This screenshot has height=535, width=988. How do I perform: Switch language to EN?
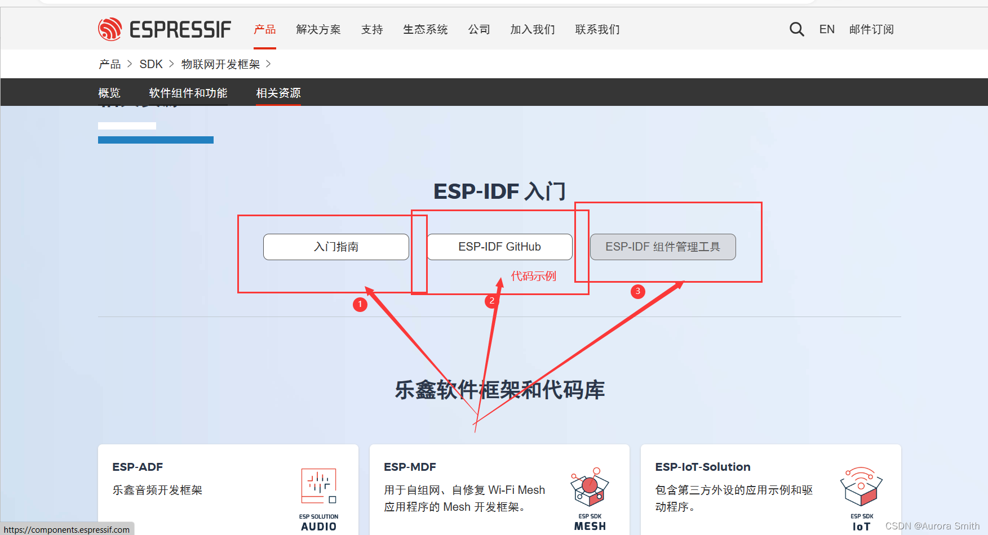pos(827,29)
